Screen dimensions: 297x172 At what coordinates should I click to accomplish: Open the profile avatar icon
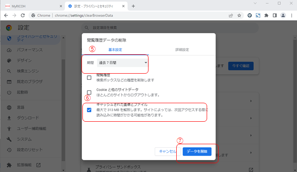click(283, 15)
